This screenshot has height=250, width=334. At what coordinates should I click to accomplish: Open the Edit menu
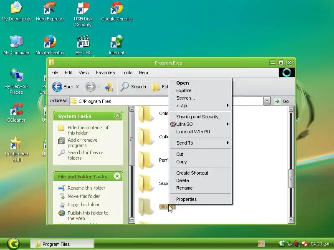[68, 72]
